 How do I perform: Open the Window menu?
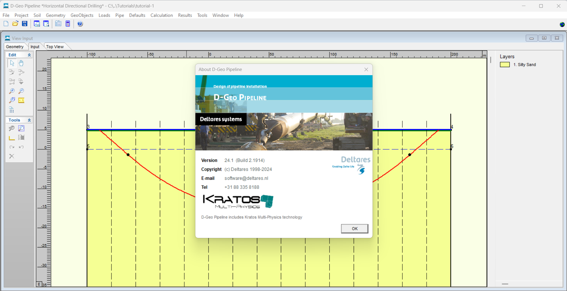[220, 15]
